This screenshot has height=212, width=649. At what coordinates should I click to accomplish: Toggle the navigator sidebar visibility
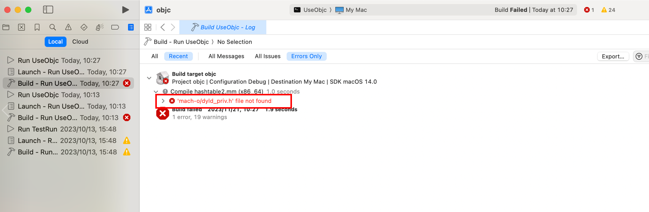tap(48, 9)
